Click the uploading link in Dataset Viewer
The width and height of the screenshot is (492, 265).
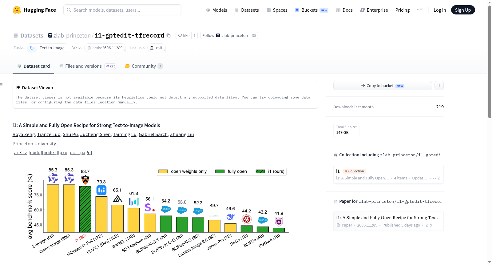tap(278, 97)
